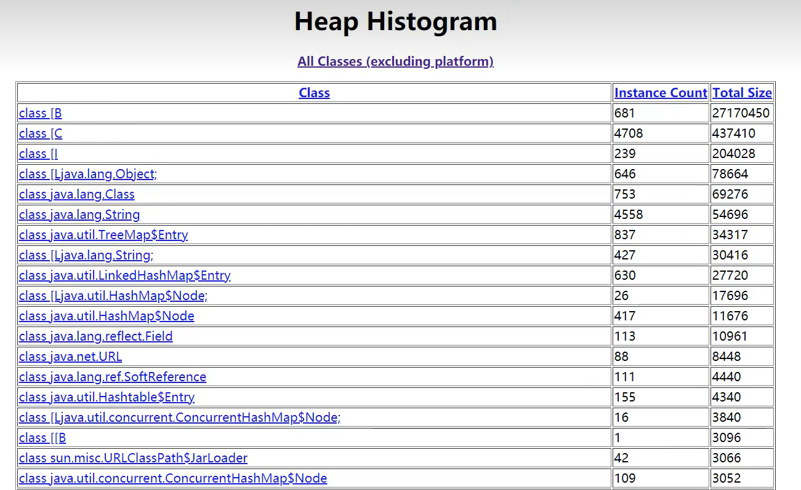Open class java.util.HashMap$Node link
The image size is (801, 490).
coord(107,316)
